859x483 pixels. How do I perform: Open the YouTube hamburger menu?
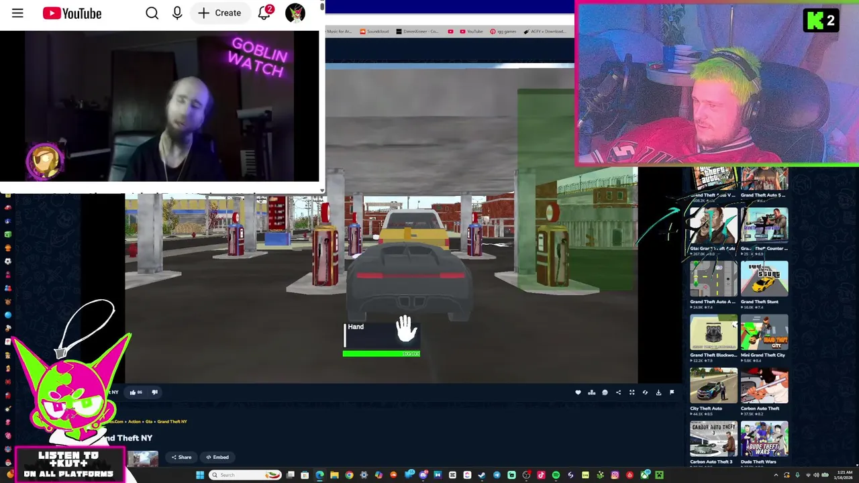(x=17, y=13)
